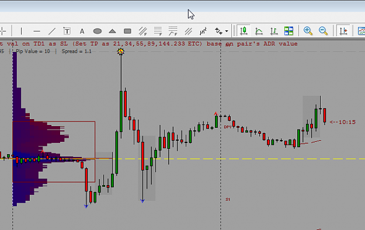This screenshot has height=230, width=365.
Task: Select the Ellipse shape tool
Action: (98, 31)
